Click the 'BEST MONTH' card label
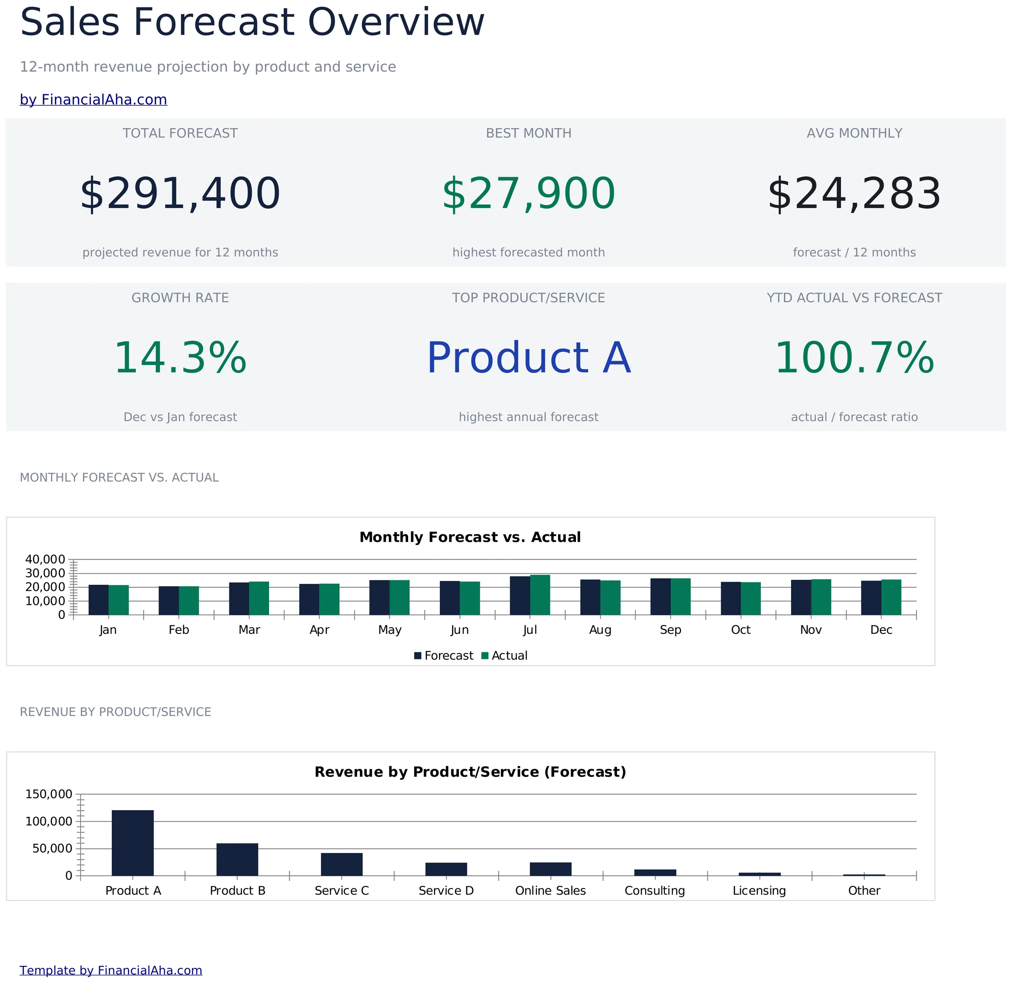The width and height of the screenshot is (1012, 983). pyautogui.click(x=529, y=133)
